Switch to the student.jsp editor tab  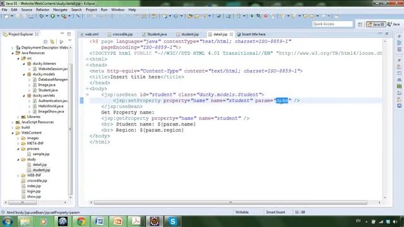point(188,34)
